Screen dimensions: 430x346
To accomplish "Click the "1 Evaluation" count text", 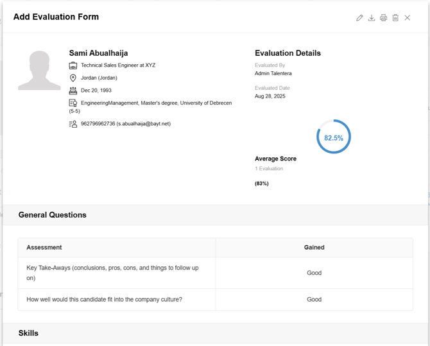I will pos(269,169).
